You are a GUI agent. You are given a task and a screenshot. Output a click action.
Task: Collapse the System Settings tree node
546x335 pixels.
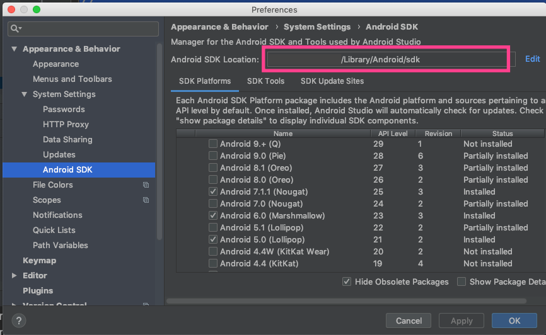click(24, 94)
